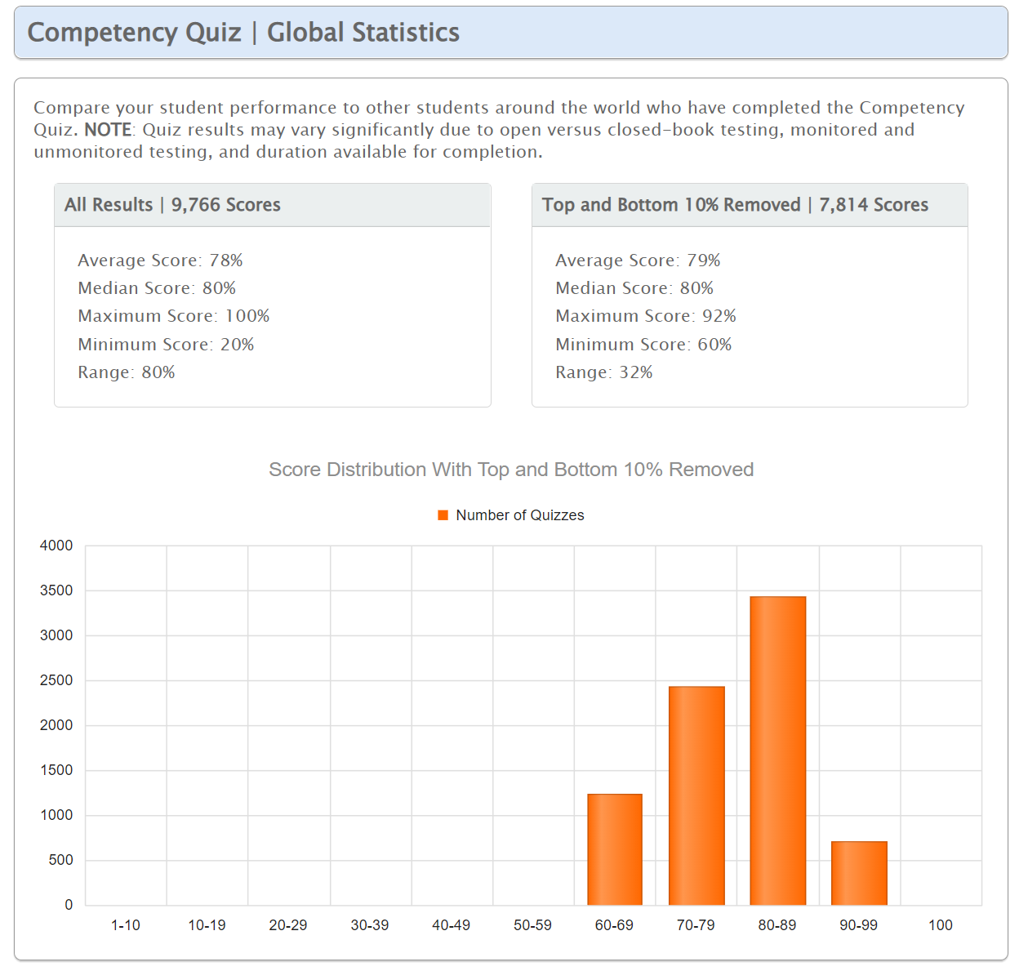
Task: Click the 100 x-axis label
Action: (x=941, y=925)
